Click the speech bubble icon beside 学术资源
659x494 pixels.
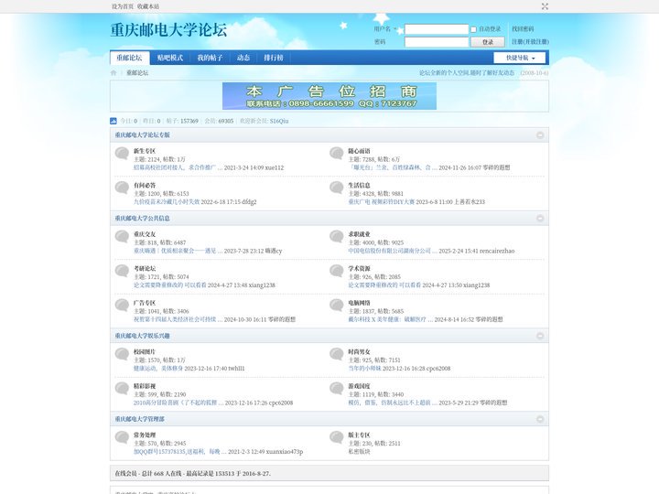tap(337, 271)
